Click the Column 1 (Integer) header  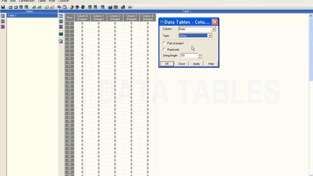tap(99, 18)
